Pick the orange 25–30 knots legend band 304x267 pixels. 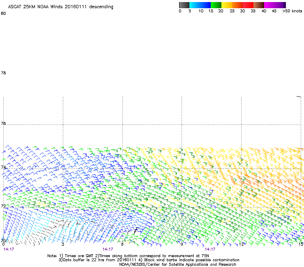point(237,5)
